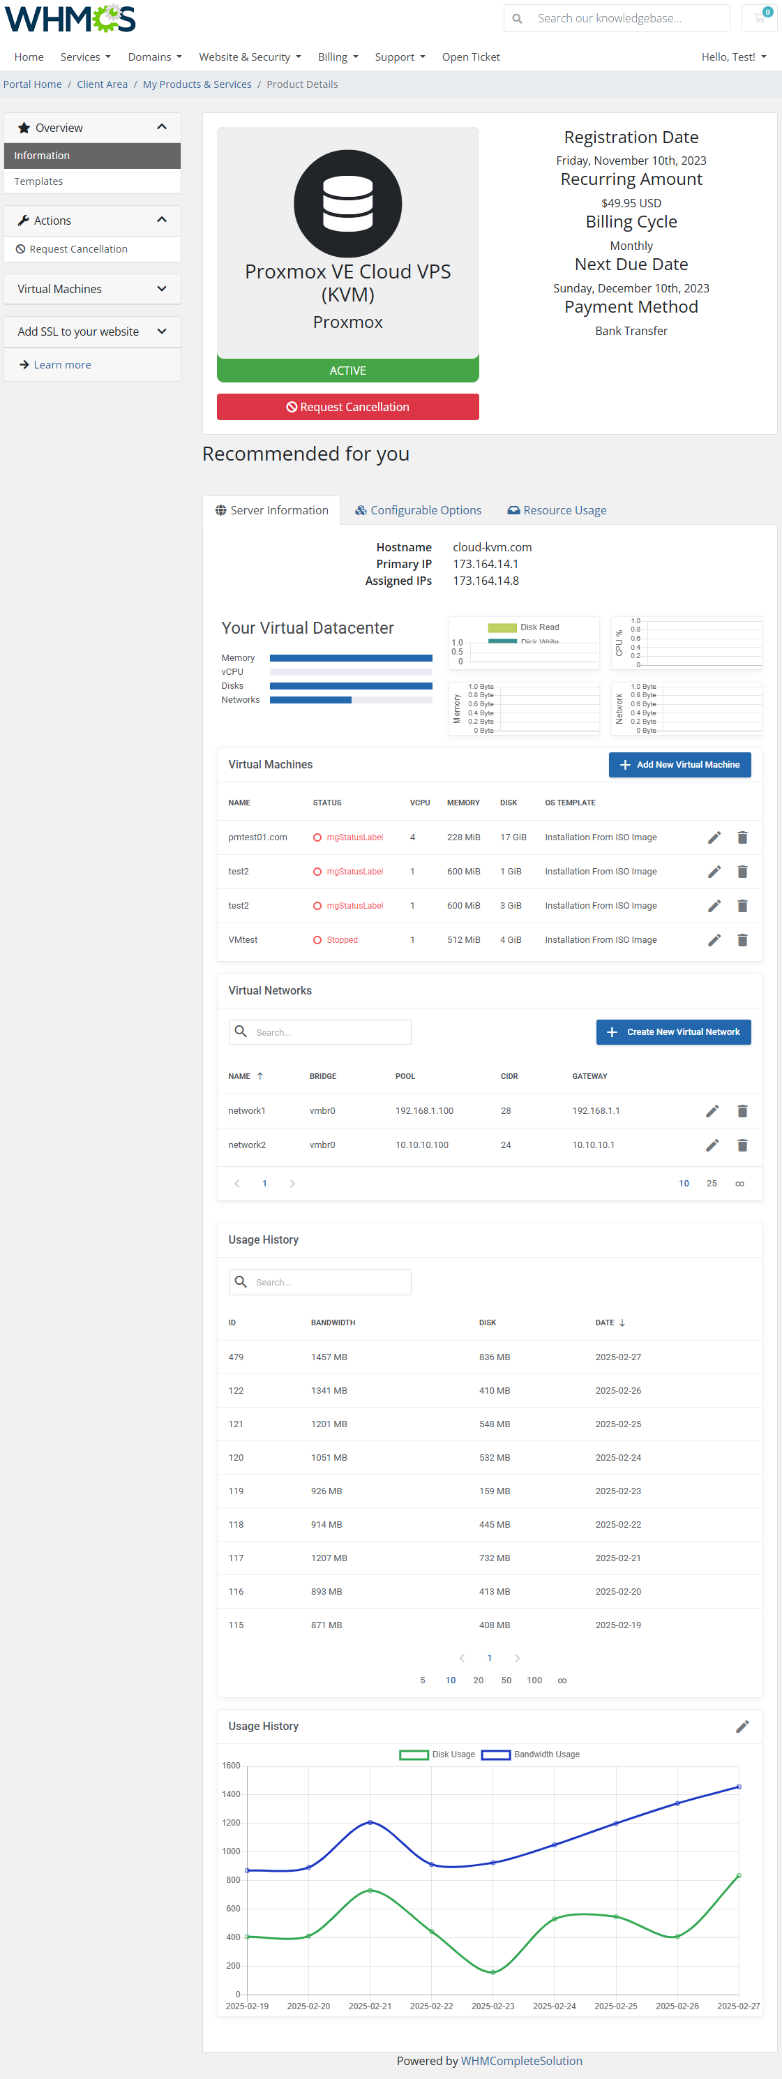Open the Billing dropdown menu
Image resolution: width=782 pixels, height=2079 pixels.
point(338,57)
